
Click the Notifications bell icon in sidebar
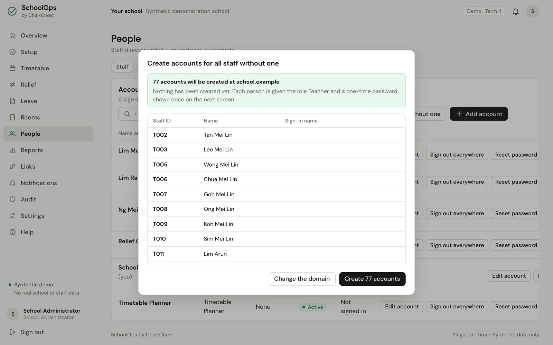coord(12,183)
